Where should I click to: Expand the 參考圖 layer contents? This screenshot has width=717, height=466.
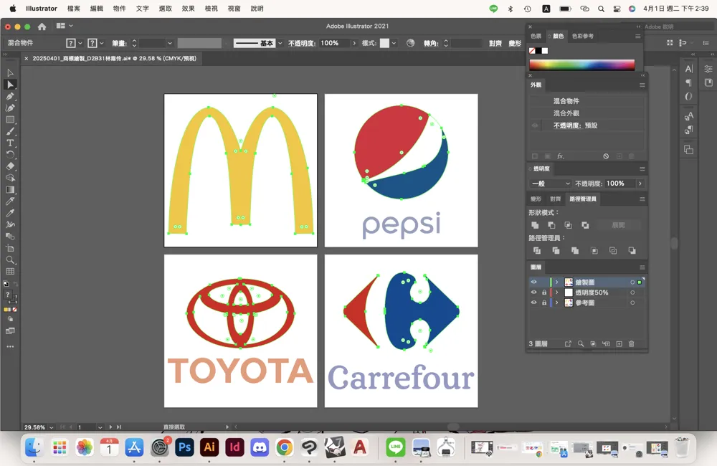557,303
